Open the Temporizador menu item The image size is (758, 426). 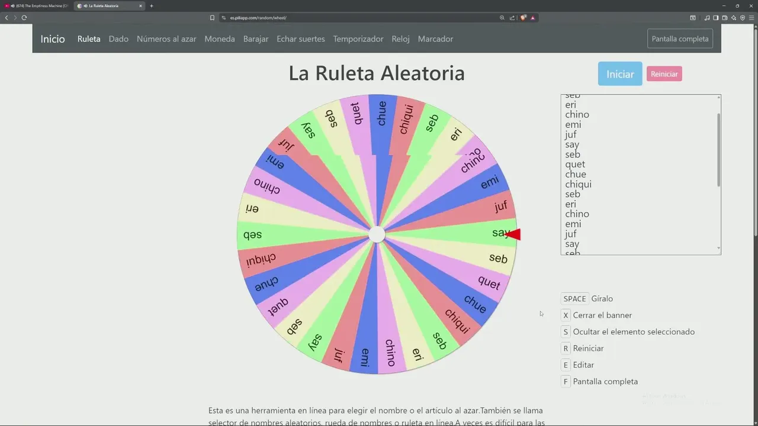(358, 39)
